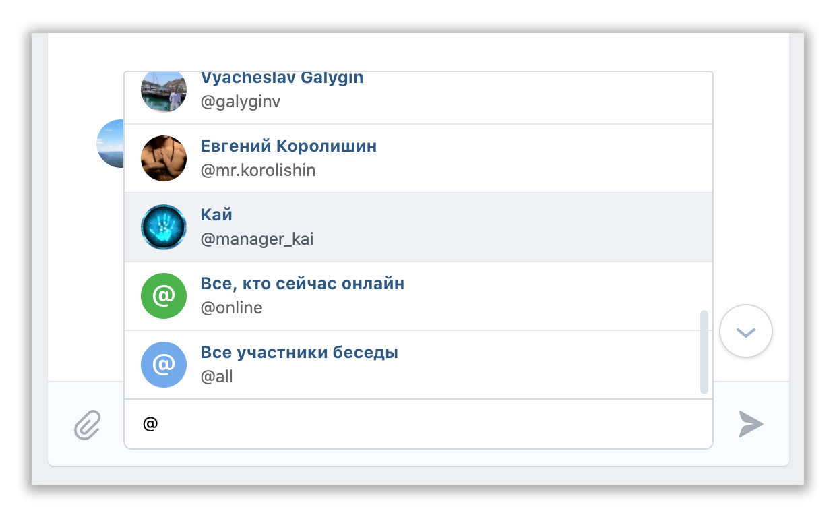Select Vyacheslav Galygin from mention list
The width and height of the screenshot is (835, 515).
click(282, 79)
